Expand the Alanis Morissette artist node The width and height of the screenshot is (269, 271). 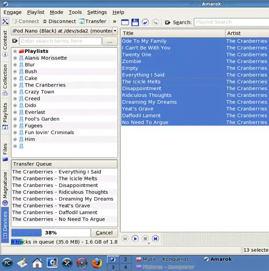click(x=15, y=58)
